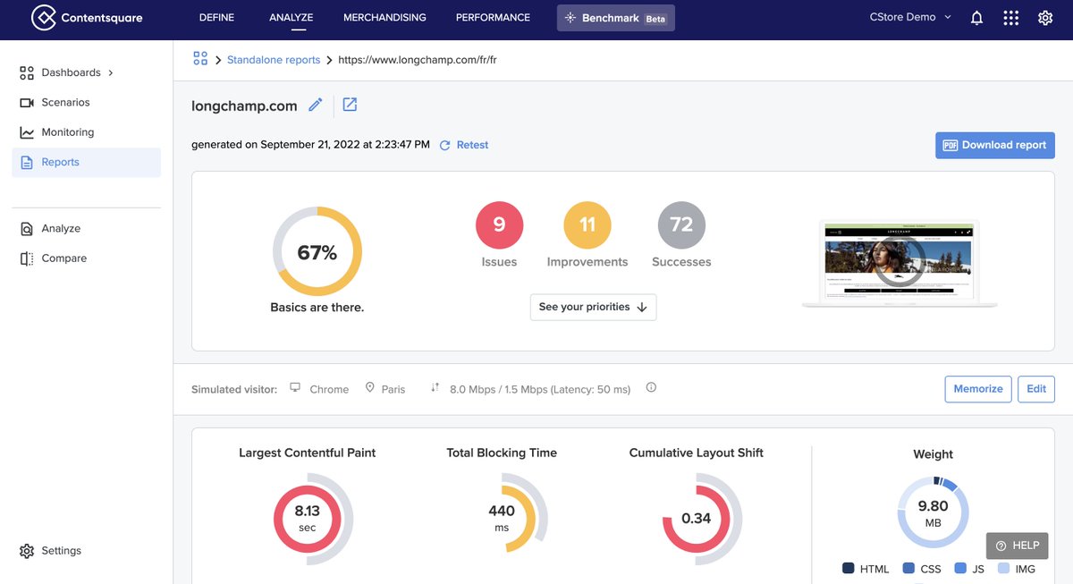This screenshot has height=584, width=1073.
Task: Open the Benchmark Beta tab
Action: pos(616,18)
